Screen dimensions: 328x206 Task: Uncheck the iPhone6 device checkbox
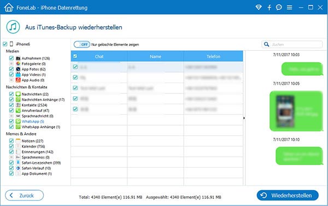5,44
